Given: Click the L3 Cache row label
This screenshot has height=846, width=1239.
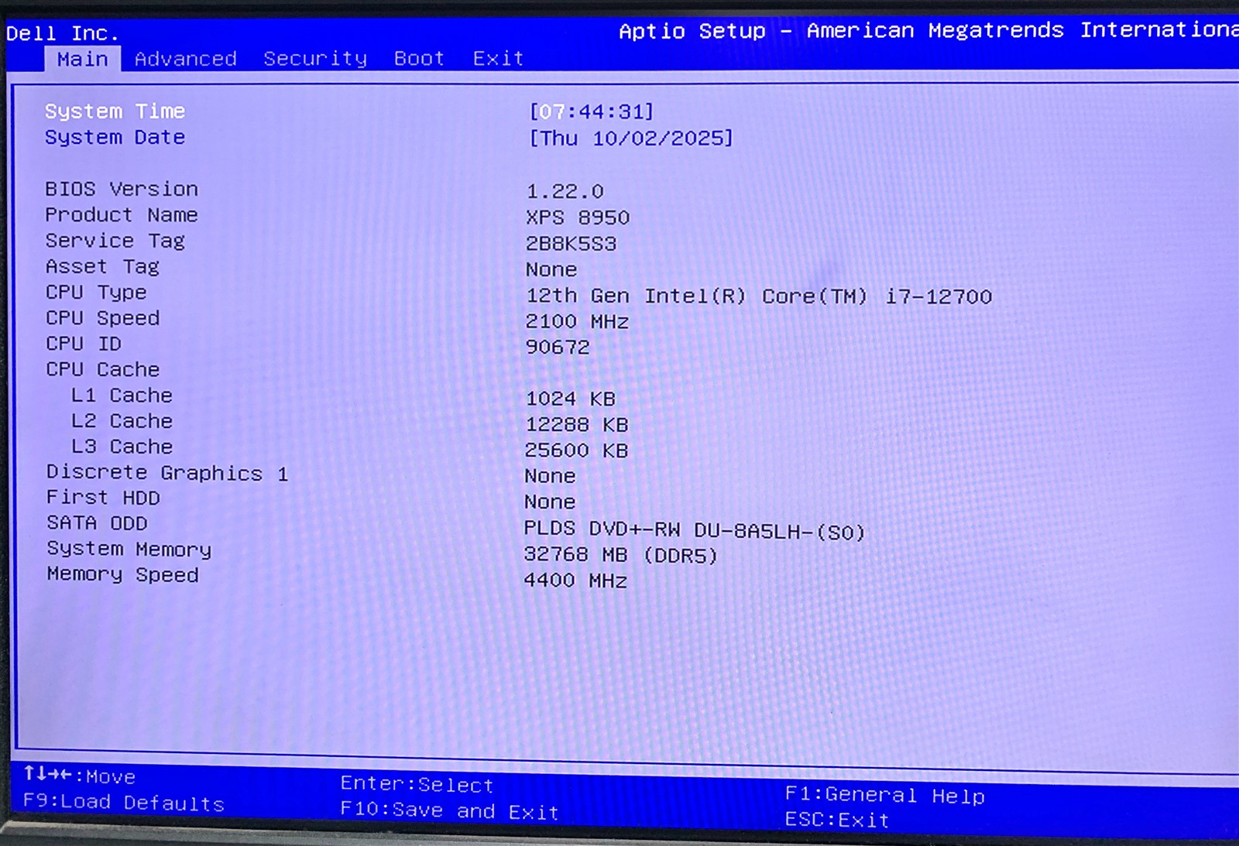Looking at the screenshot, I should [x=122, y=447].
